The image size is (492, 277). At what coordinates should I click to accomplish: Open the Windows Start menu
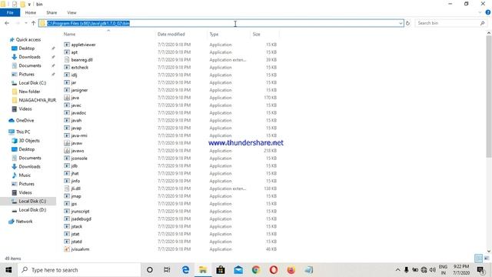click(x=8, y=270)
